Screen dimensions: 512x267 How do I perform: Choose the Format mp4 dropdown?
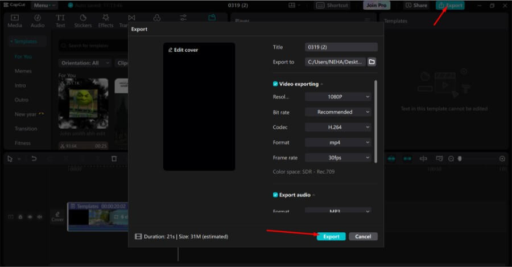(x=338, y=142)
